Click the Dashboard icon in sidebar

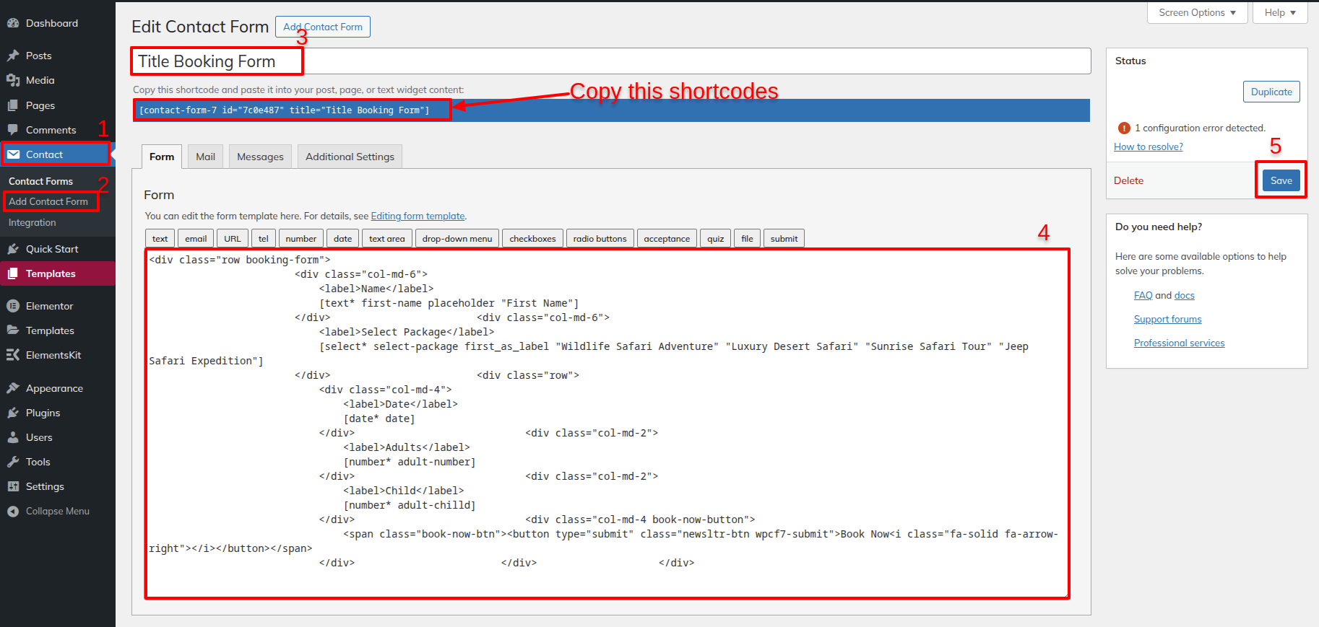(x=13, y=23)
